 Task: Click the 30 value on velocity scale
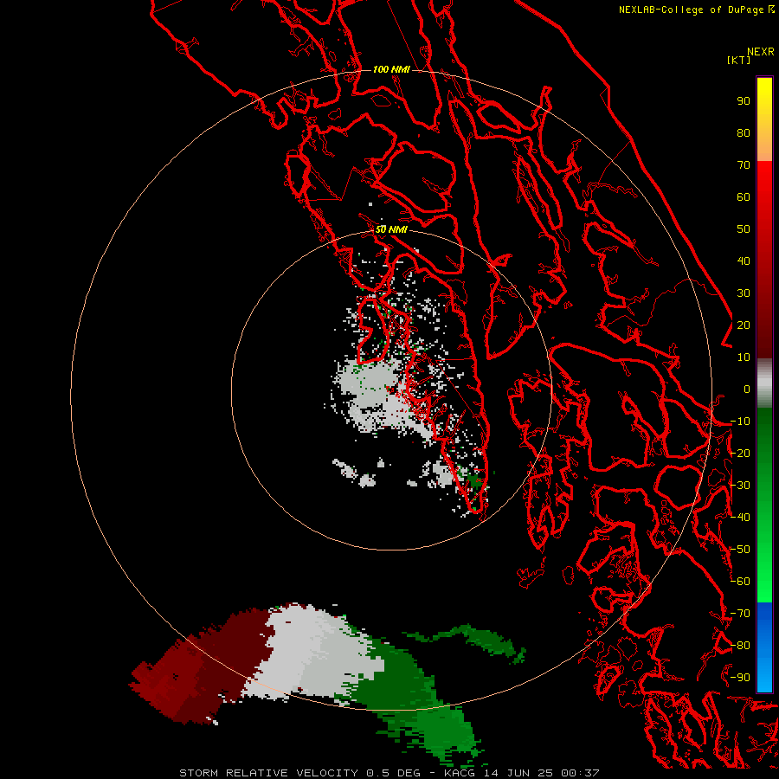coord(744,293)
